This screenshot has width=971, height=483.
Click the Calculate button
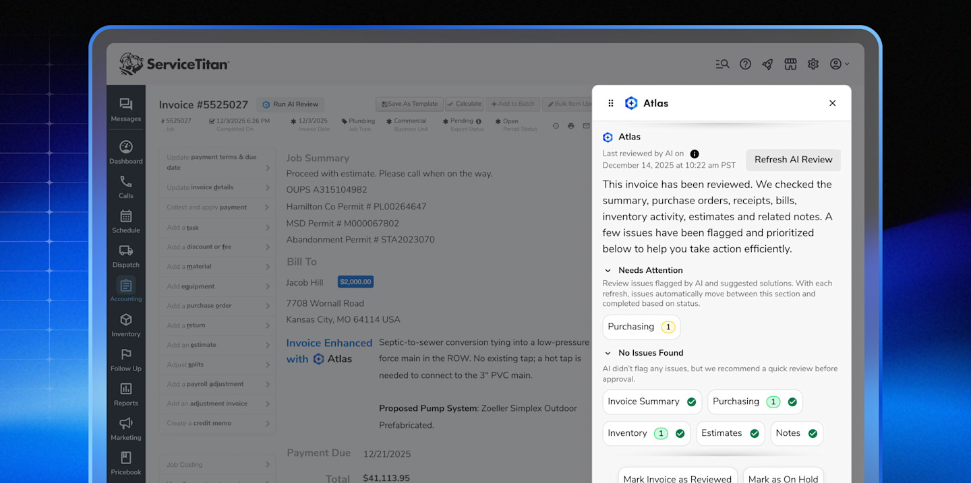click(x=464, y=104)
